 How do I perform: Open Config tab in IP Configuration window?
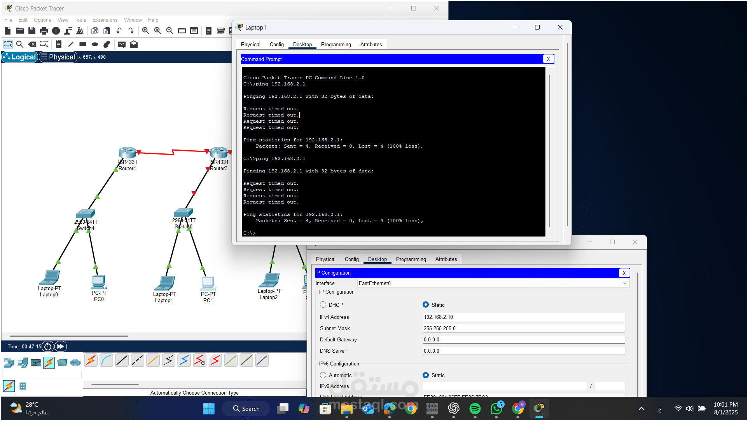point(352,259)
